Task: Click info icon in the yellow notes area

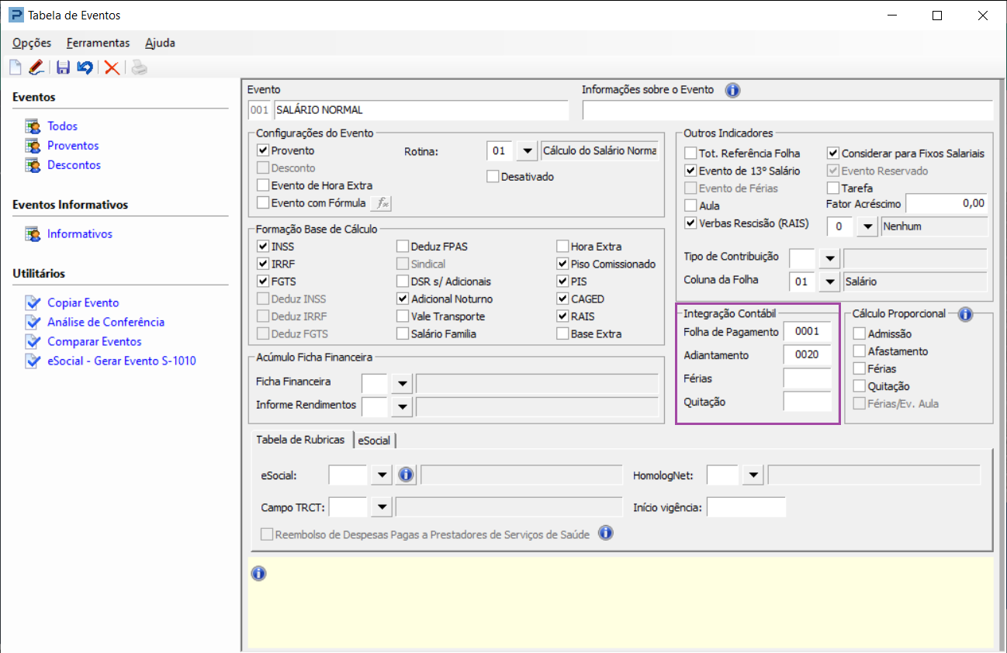Action: tap(259, 574)
